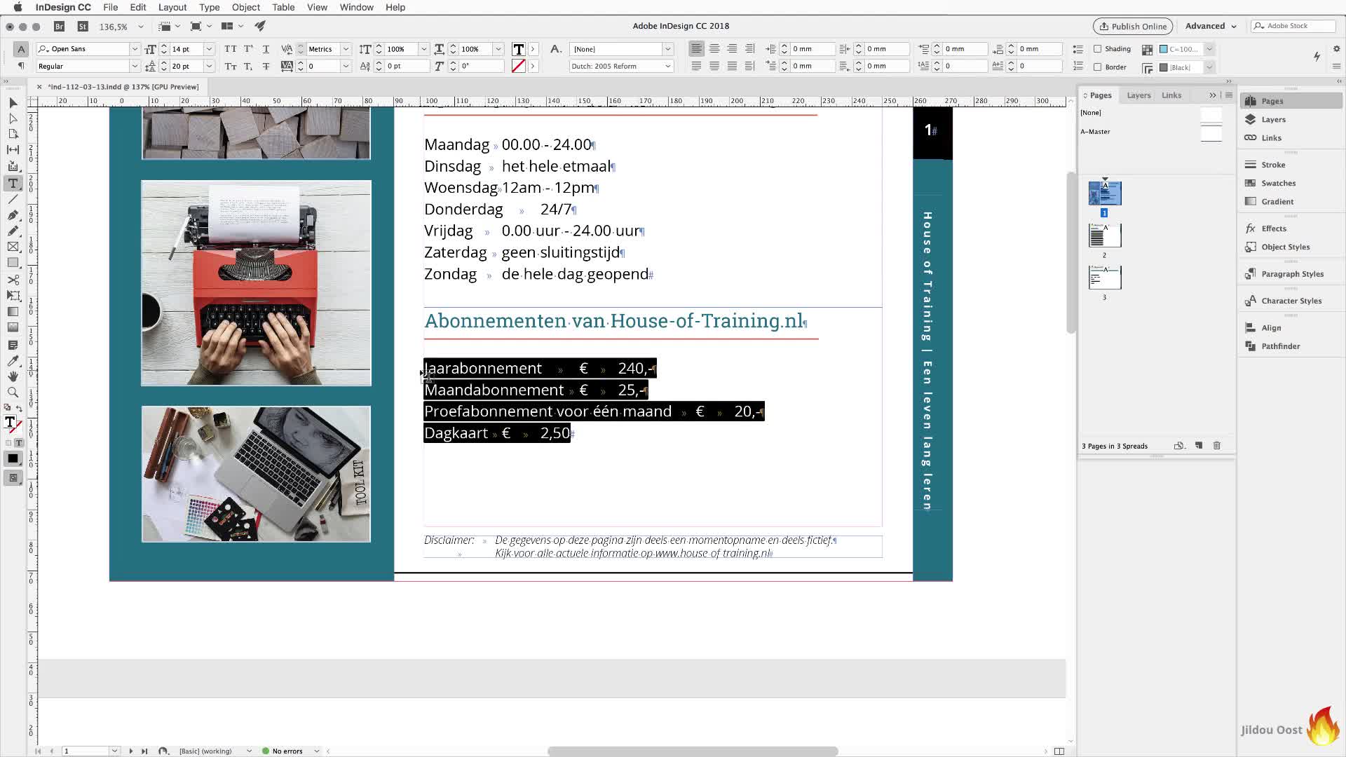The width and height of the screenshot is (1346, 757).
Task: Swap fill and stroke colors
Action: (x=19, y=408)
